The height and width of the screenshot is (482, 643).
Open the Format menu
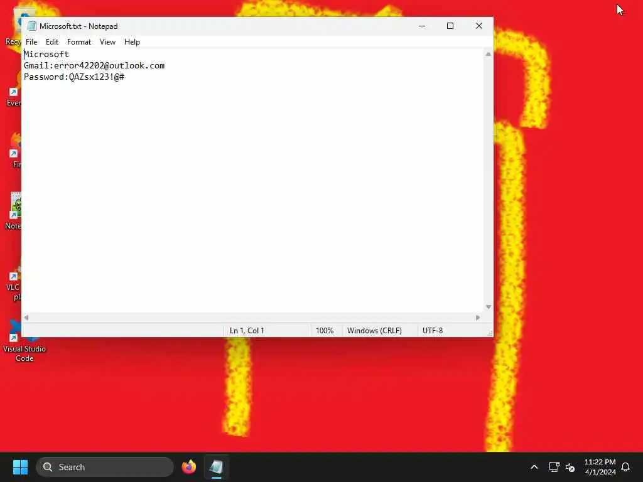coord(78,42)
